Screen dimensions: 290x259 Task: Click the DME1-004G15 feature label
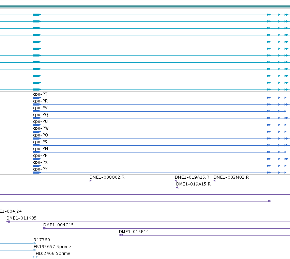click(59, 225)
